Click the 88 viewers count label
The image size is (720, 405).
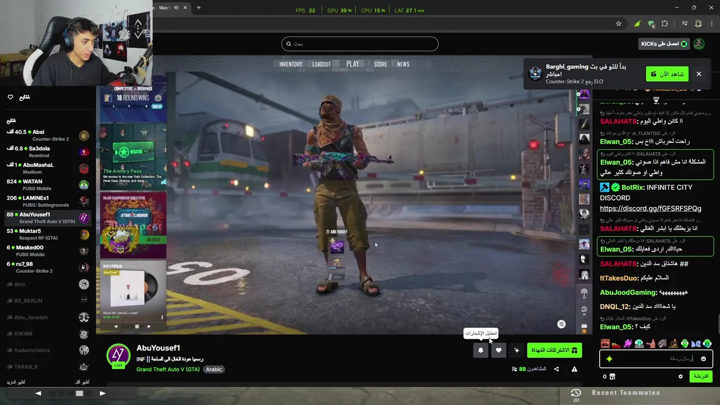coord(529,369)
